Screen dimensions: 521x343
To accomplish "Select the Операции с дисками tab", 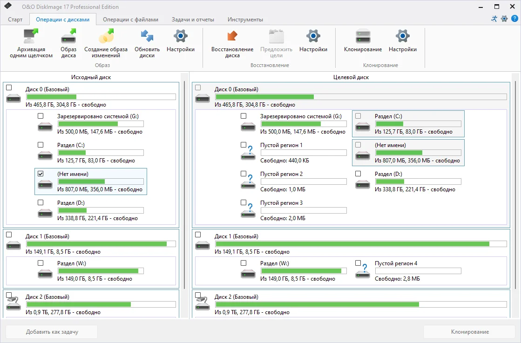I will (x=63, y=20).
